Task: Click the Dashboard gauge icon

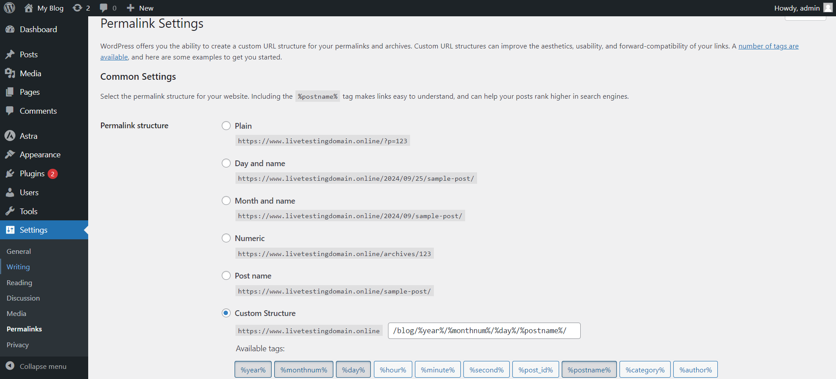Action: (10, 30)
